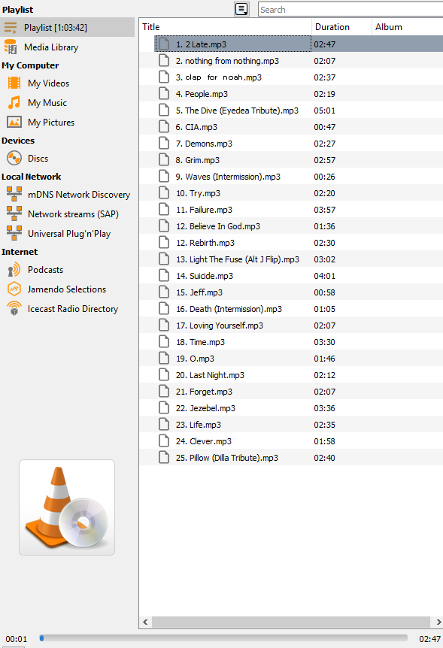443x648 pixels.
Task: Select My Pictures image icon
Action: pos(14,122)
